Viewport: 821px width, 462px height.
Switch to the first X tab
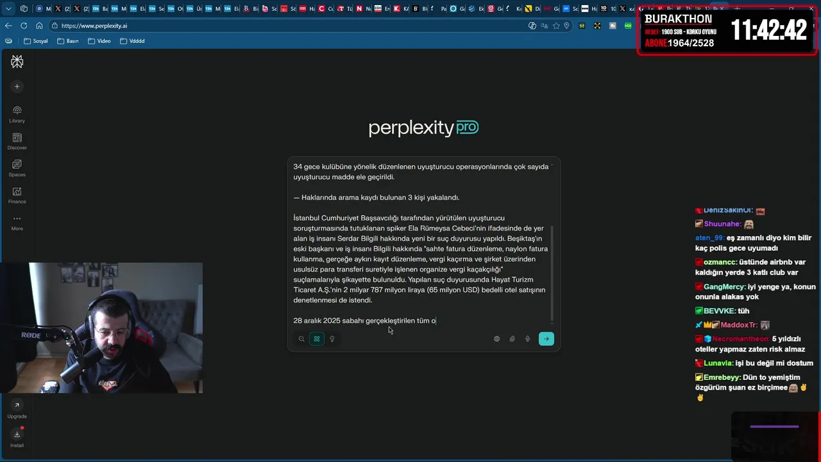[62, 9]
